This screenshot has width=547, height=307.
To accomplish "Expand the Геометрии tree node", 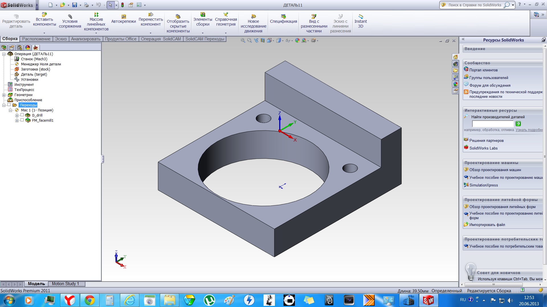I will [x=4, y=95].
